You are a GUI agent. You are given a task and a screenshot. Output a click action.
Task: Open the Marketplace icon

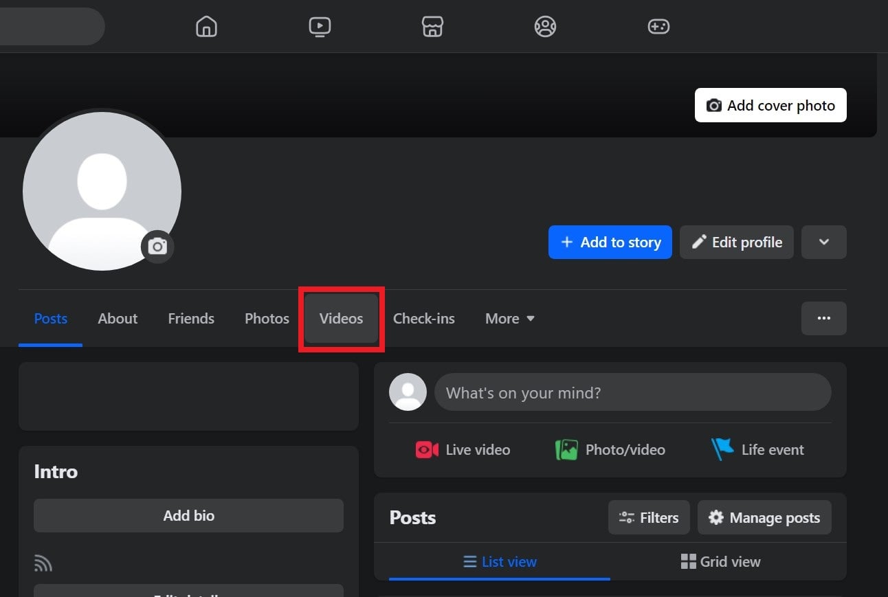point(432,27)
